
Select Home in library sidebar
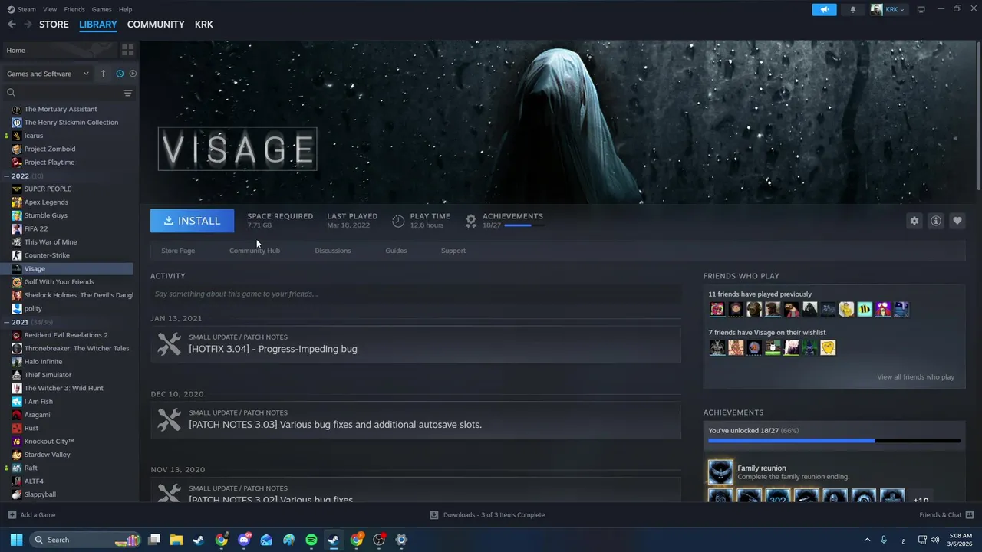60,50
